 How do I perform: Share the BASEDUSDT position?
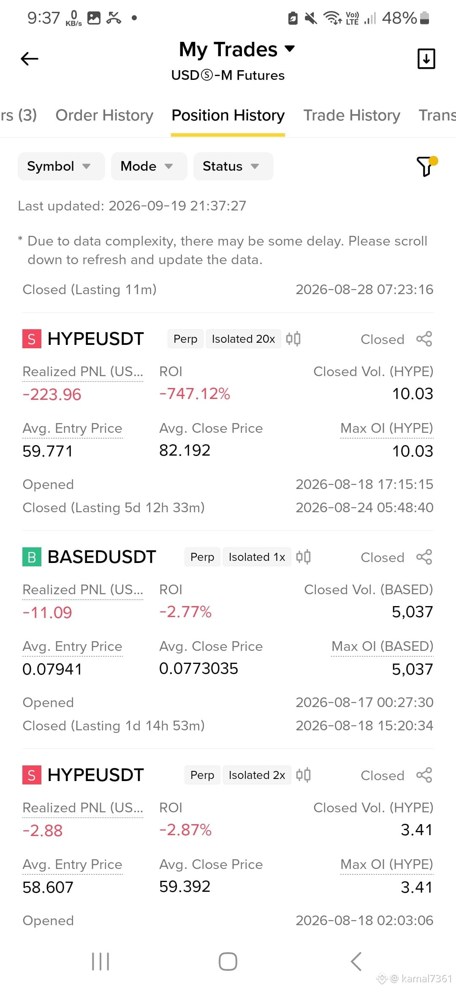tap(424, 557)
